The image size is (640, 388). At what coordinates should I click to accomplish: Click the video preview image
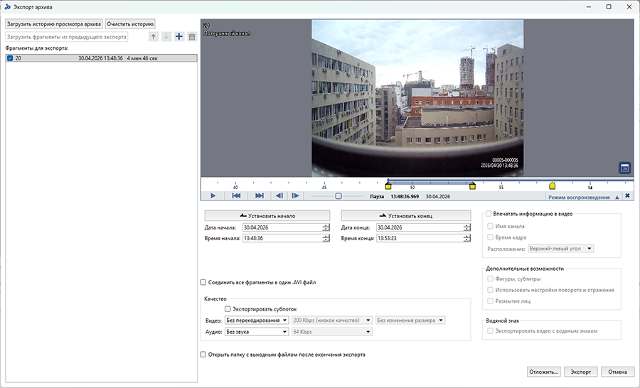pyautogui.click(x=417, y=98)
